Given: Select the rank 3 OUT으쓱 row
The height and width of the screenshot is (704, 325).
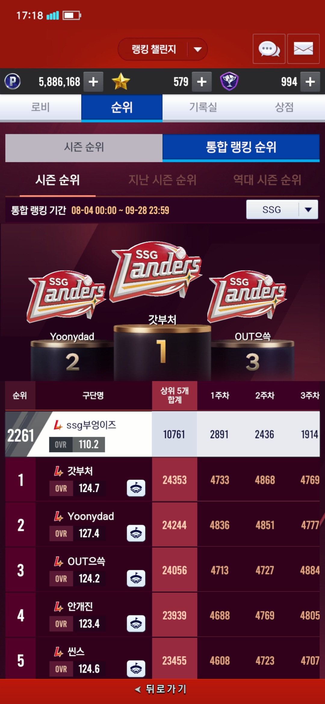Looking at the screenshot, I should pos(162,570).
